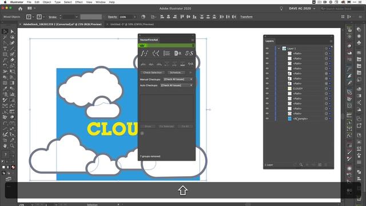Image resolution: width=366 pixels, height=206 pixels.
Task: Open the Layers panel menu
Action: pyautogui.click(x=331, y=41)
